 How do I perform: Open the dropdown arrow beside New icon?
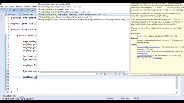click(x=4, y=10)
